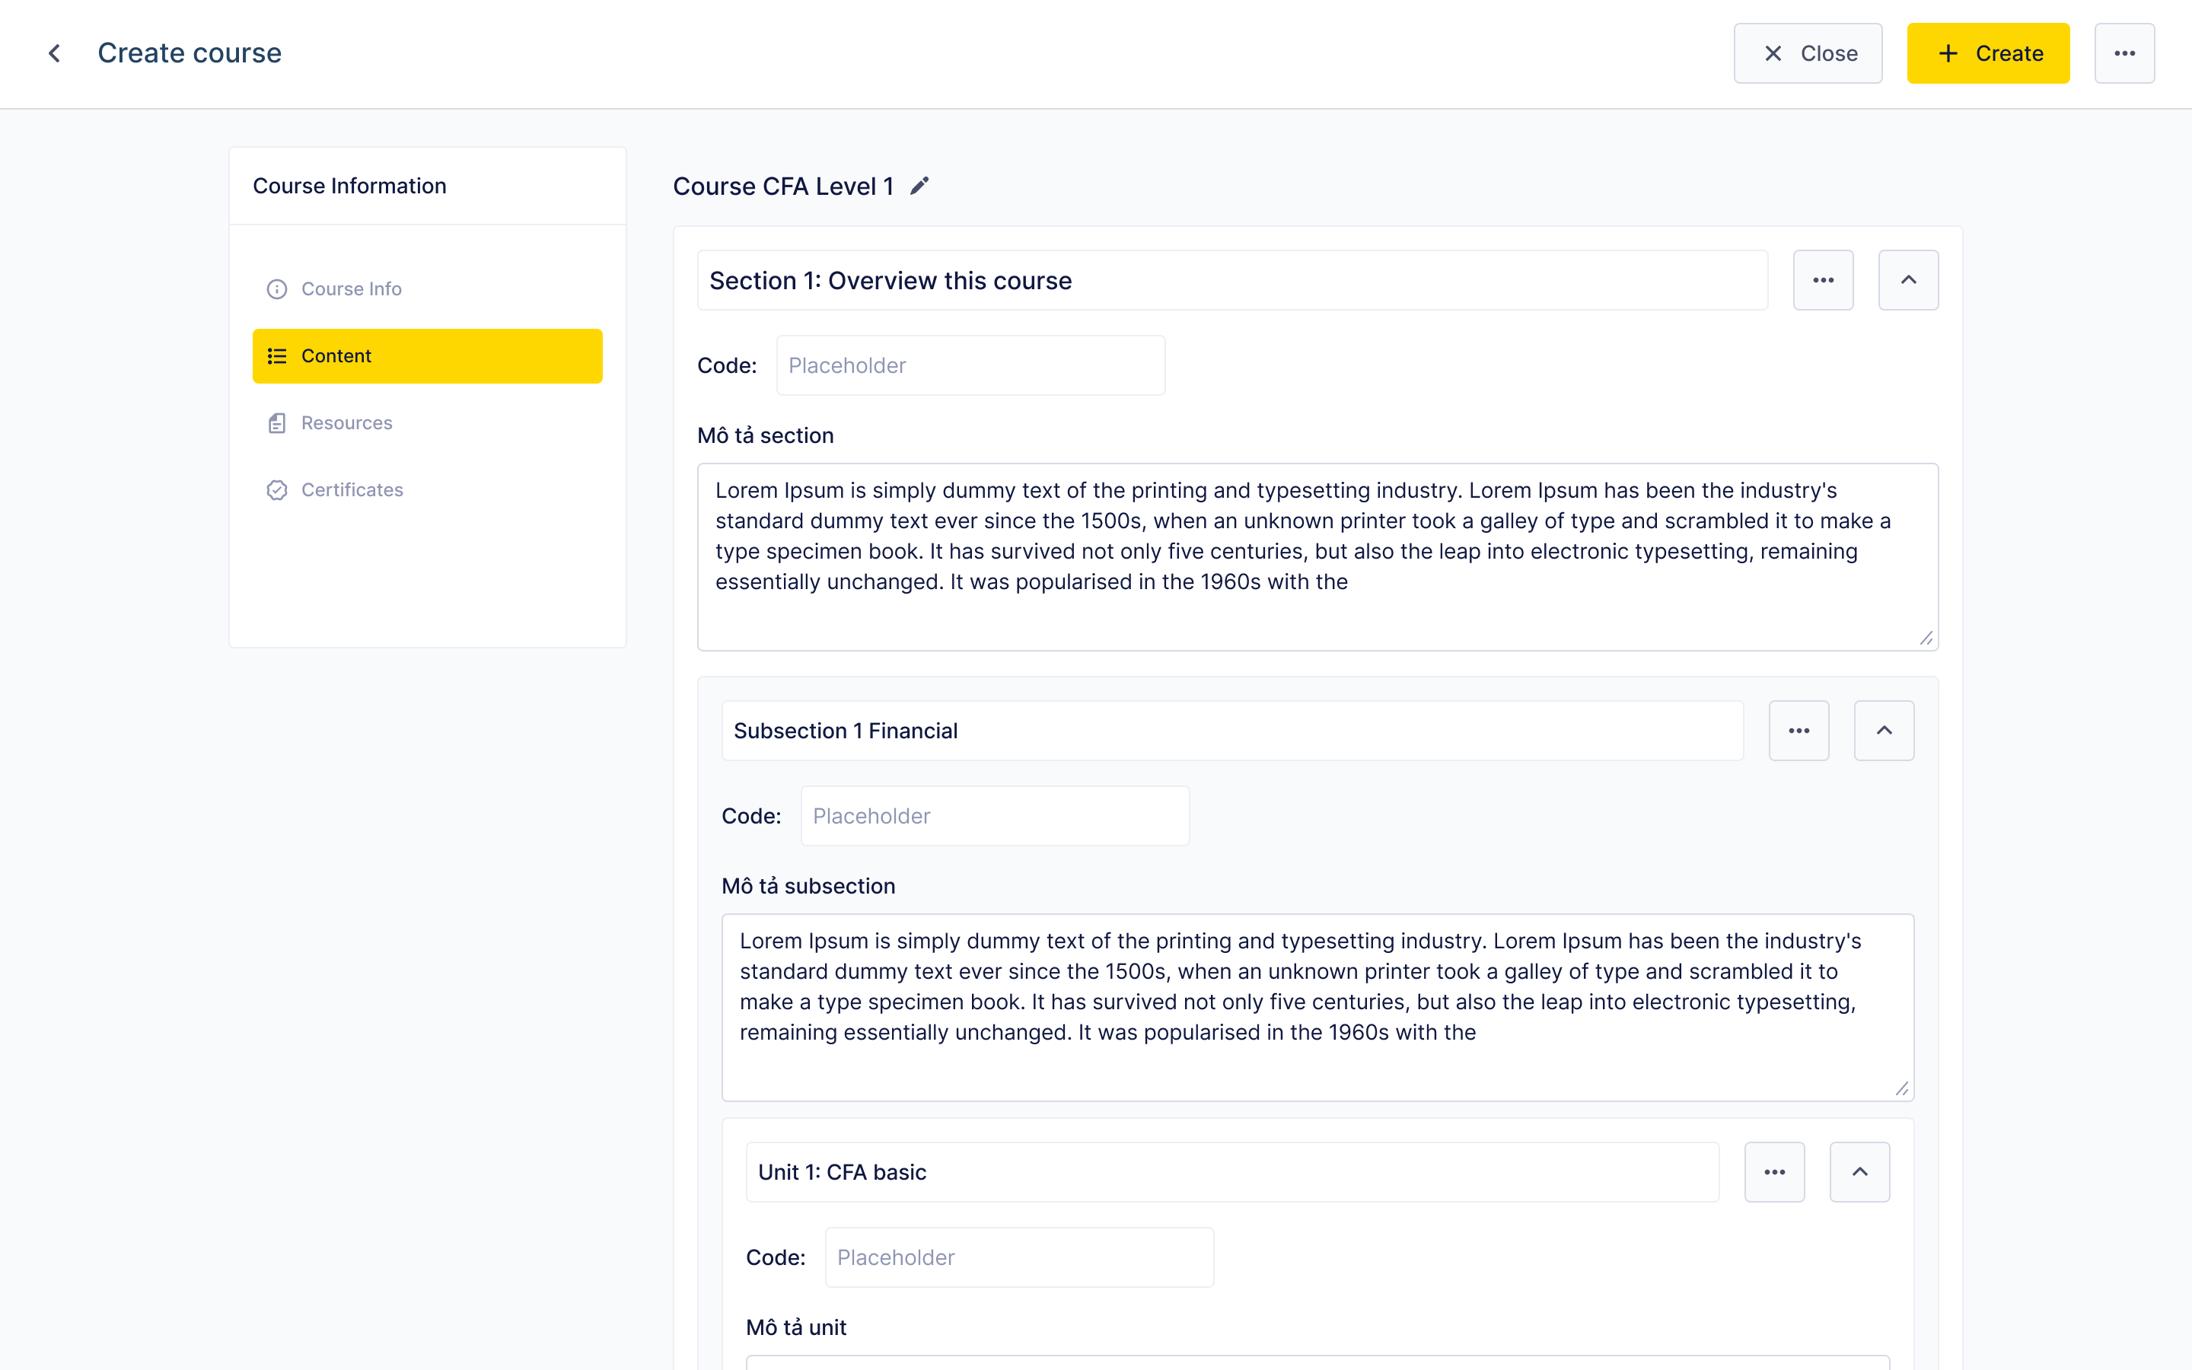
Task: Collapse Unit 1: CFA basic
Action: (1859, 1171)
